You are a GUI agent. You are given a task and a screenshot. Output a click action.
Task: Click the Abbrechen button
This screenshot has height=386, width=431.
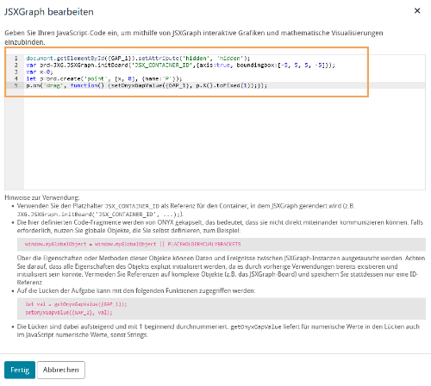61,370
